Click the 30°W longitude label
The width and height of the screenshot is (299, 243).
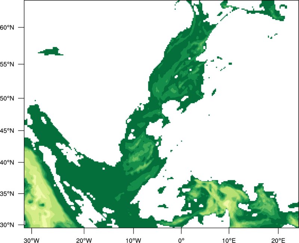[32, 240]
